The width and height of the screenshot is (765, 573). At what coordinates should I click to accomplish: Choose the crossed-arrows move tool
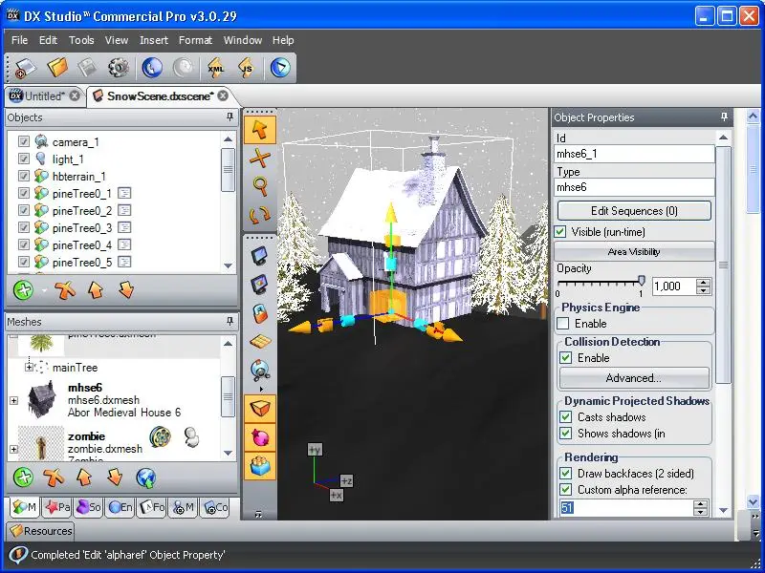pos(260,158)
